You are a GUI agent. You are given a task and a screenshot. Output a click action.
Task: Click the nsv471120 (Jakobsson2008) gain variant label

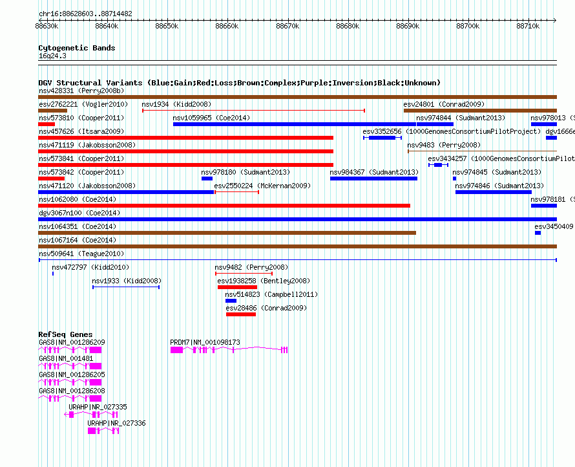point(87,186)
